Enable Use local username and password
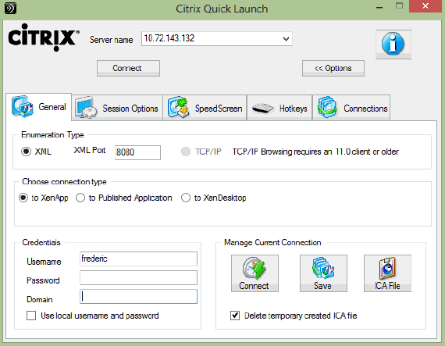Viewport: 445px width, 346px height. 31,316
